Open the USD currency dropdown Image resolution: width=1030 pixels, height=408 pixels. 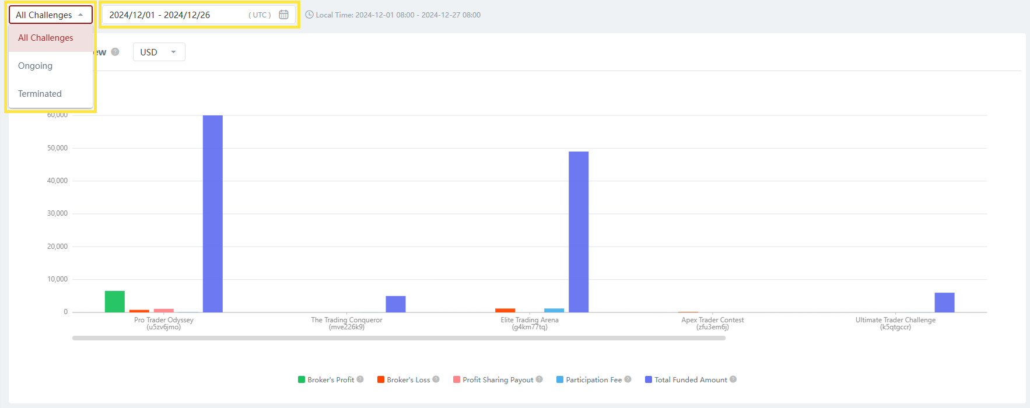[159, 52]
